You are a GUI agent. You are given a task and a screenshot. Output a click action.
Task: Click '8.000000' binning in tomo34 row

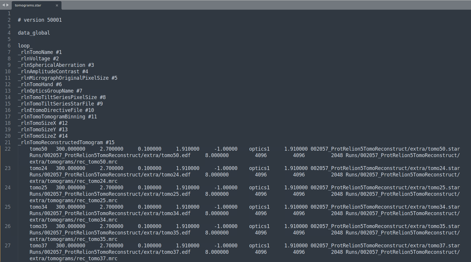click(x=217, y=213)
